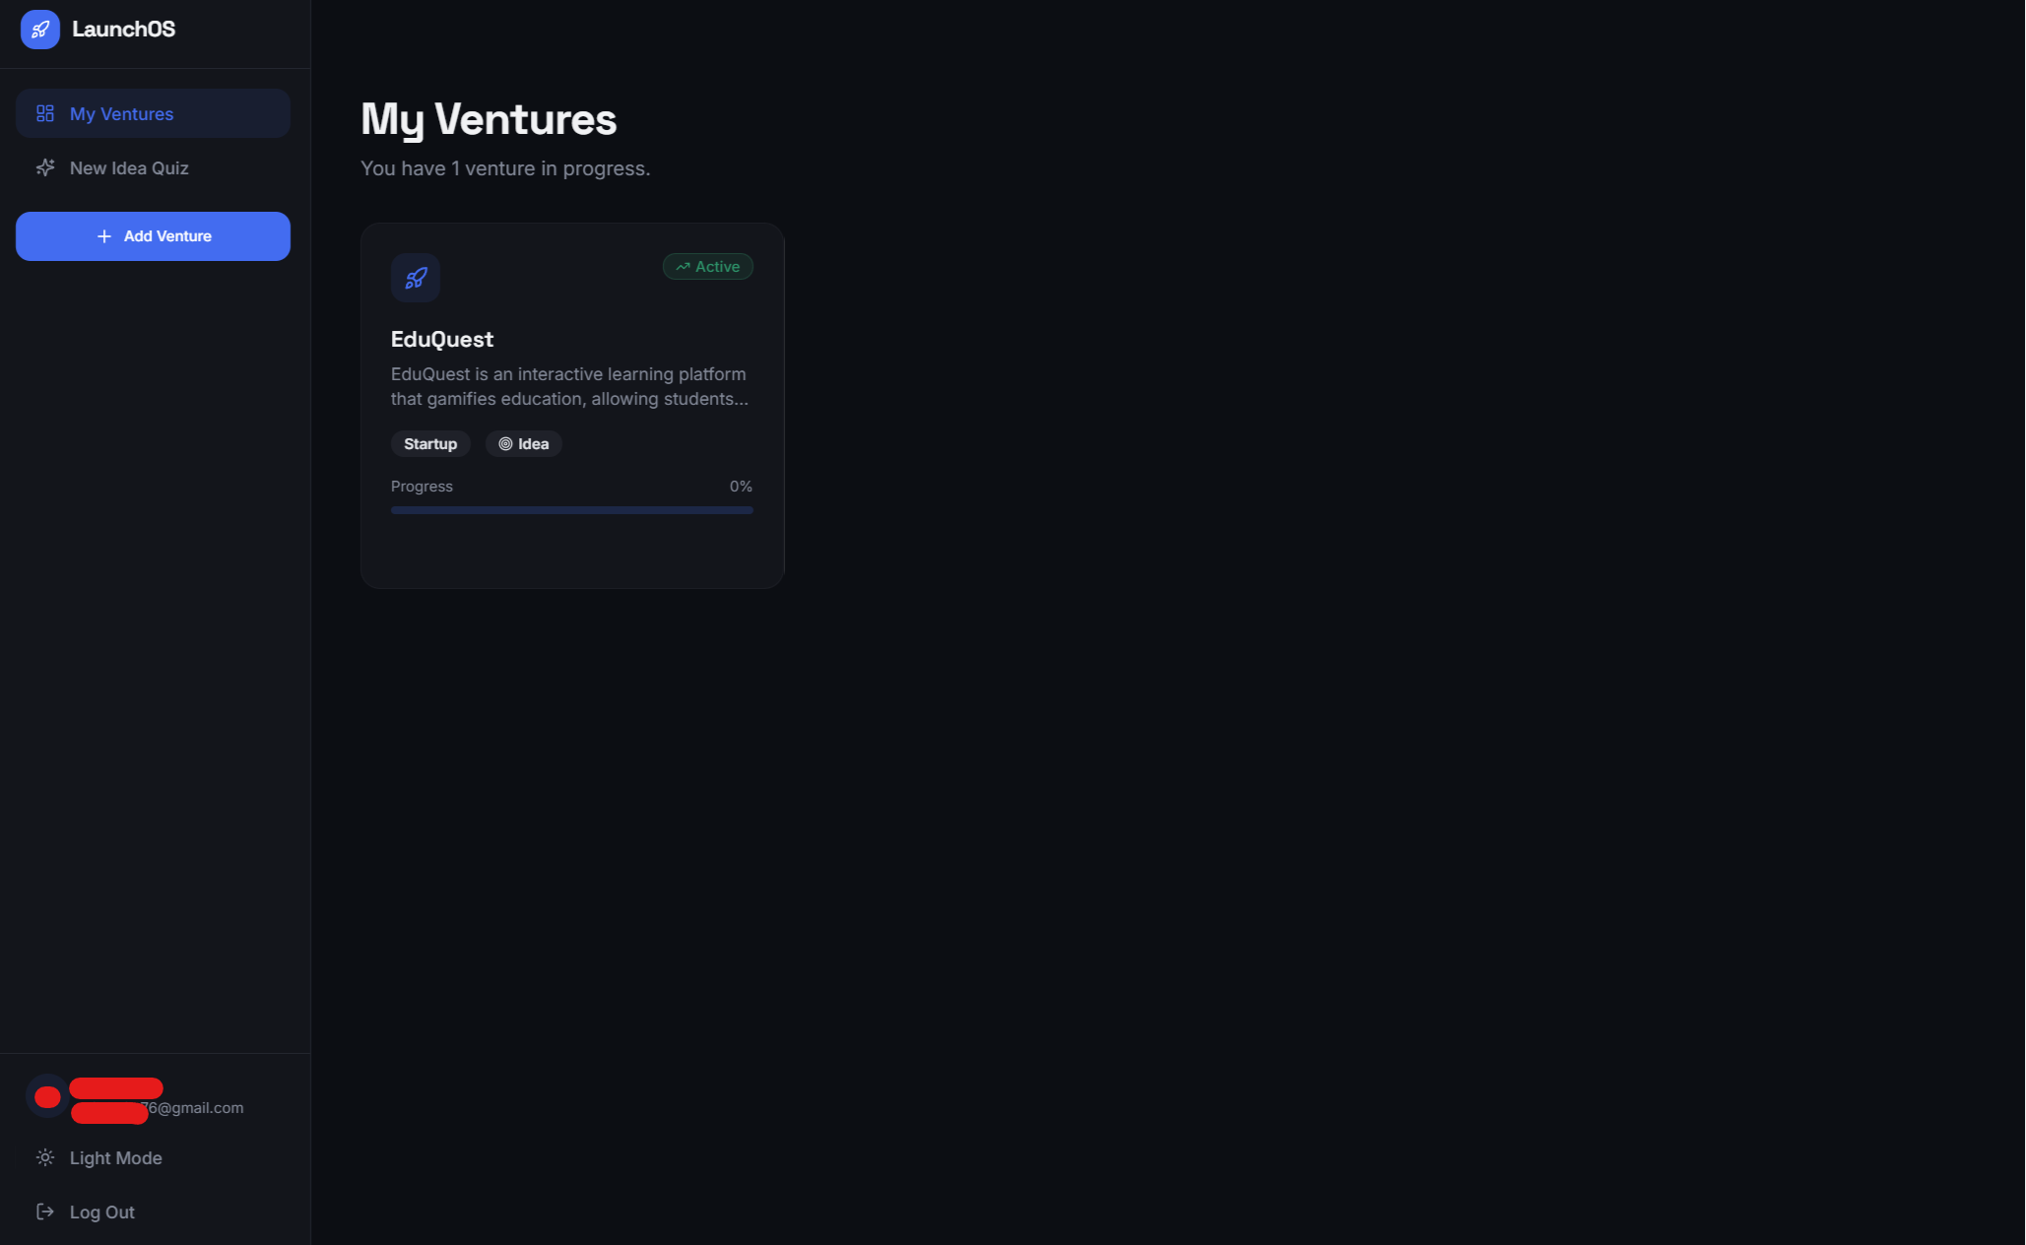The image size is (2026, 1245).
Task: Click the trending arrow in Active badge
Action: [x=683, y=267]
